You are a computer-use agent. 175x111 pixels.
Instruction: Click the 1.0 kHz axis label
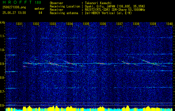coord(3,50)
